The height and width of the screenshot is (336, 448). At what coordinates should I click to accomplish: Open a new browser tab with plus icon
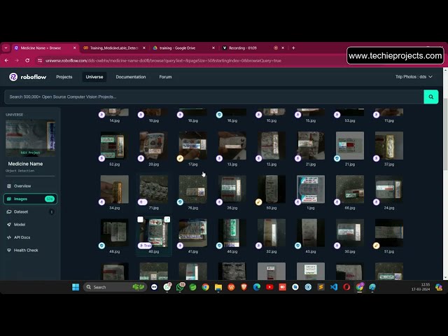[x=293, y=48]
